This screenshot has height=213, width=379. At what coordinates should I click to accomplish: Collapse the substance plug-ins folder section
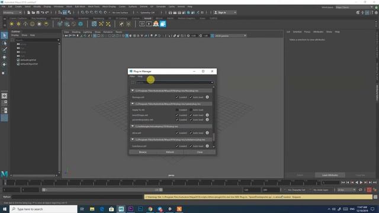pyautogui.click(x=133, y=140)
